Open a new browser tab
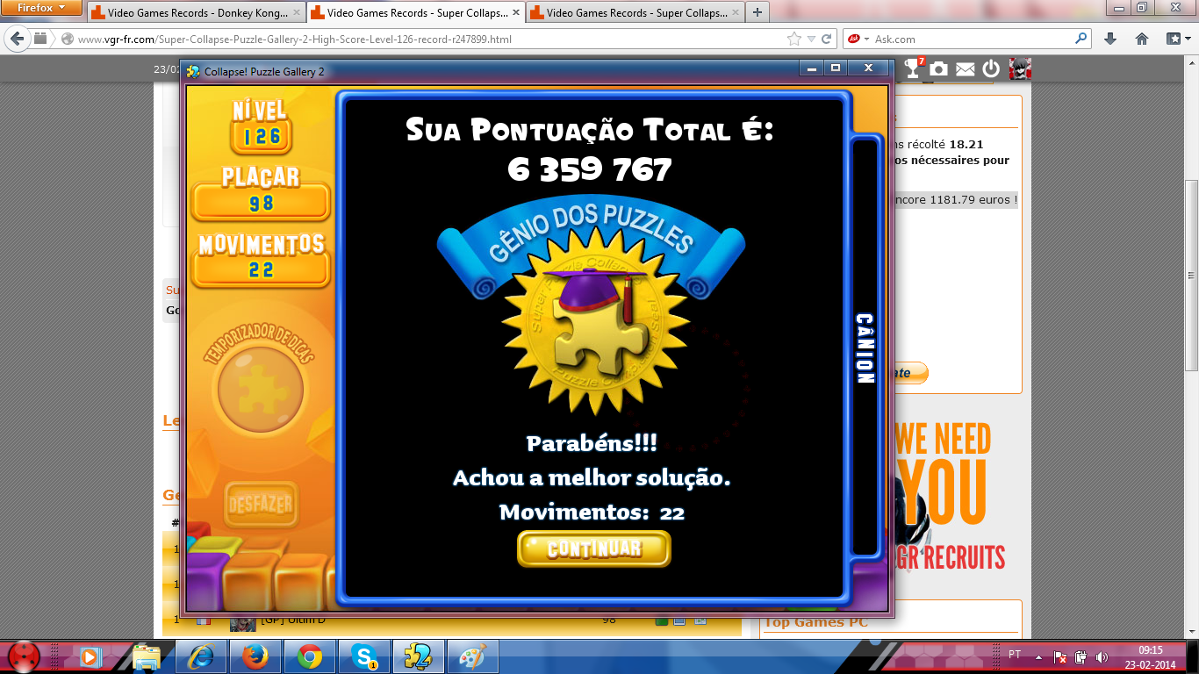The height and width of the screenshot is (674, 1199). 757,12
